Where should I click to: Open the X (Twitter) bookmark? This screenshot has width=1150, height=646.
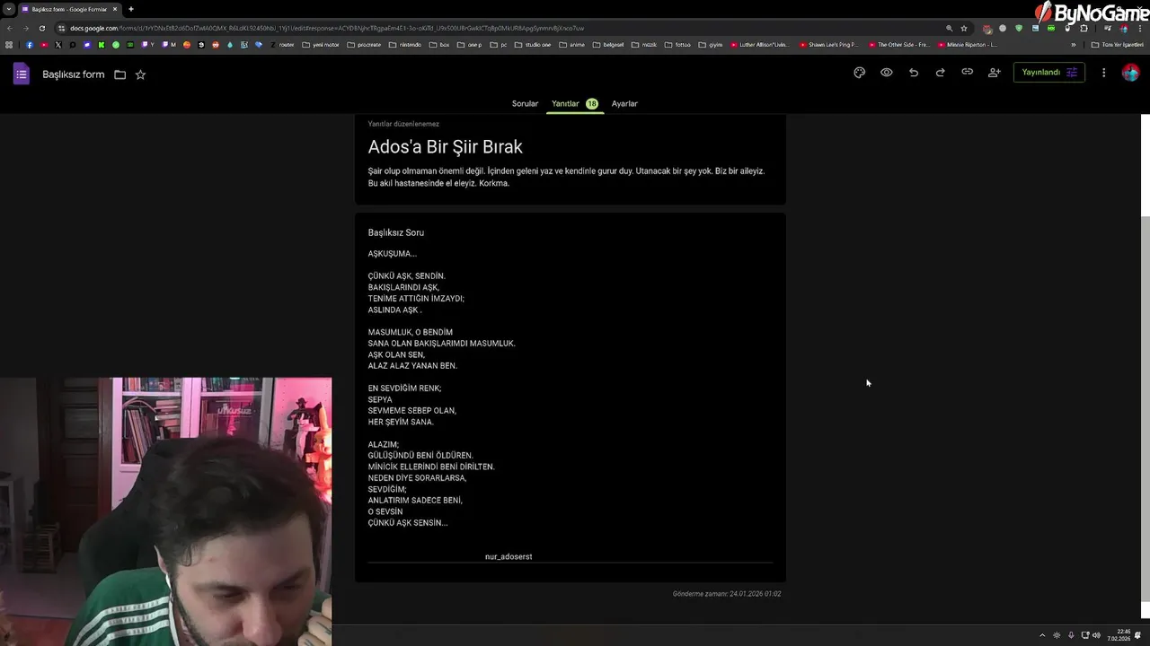click(x=58, y=44)
